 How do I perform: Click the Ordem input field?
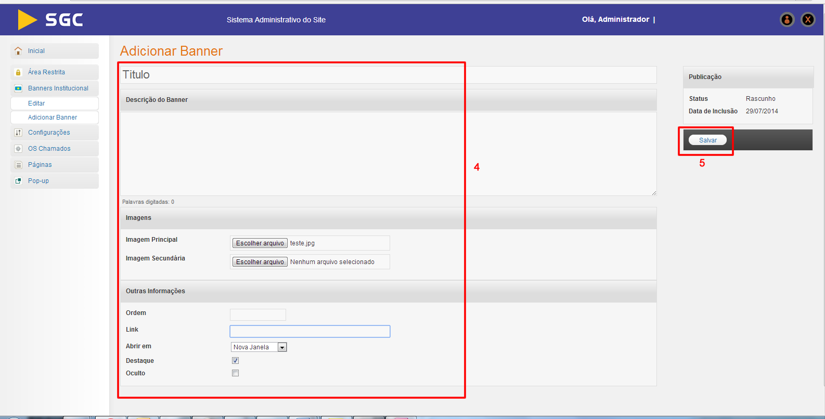tap(258, 315)
